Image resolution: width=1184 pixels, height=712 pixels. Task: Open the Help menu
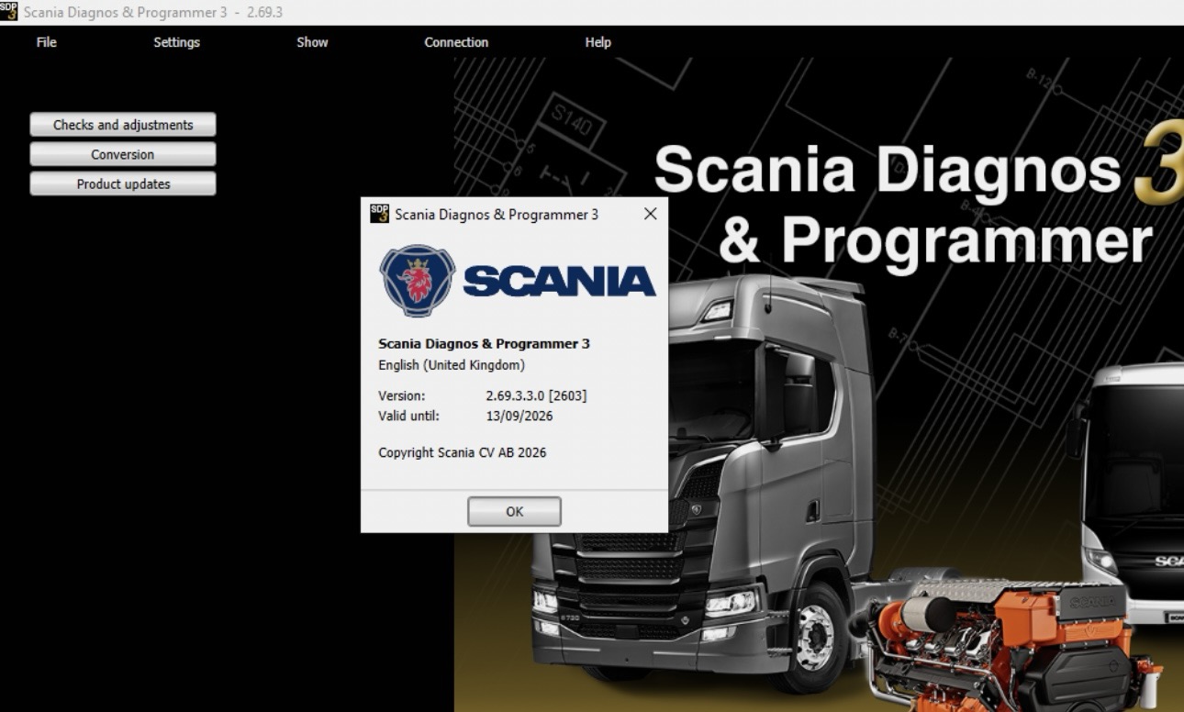coord(598,42)
